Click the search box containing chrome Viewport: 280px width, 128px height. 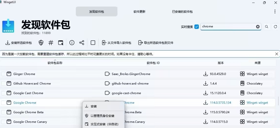point(231,26)
